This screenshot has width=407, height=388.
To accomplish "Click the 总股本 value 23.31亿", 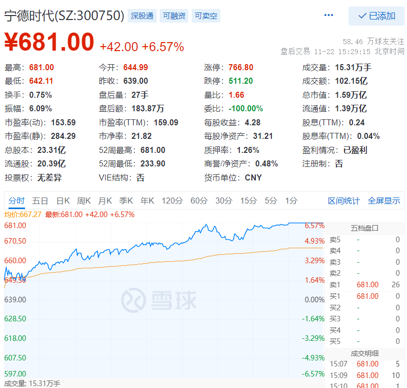I will point(52,150).
